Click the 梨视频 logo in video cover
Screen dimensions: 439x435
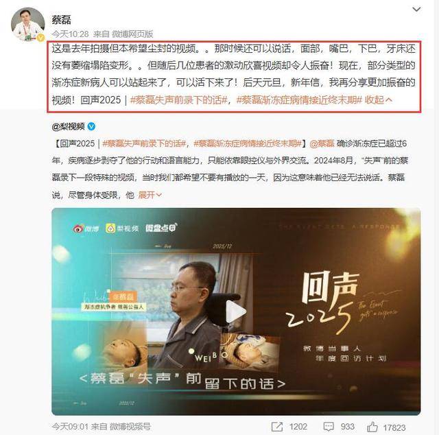[x=122, y=228]
